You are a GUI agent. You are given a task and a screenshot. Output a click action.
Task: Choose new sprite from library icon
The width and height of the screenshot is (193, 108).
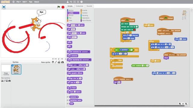pyautogui.click(x=53, y=62)
